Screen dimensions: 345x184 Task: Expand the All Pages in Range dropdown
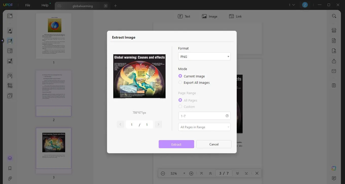point(204,127)
